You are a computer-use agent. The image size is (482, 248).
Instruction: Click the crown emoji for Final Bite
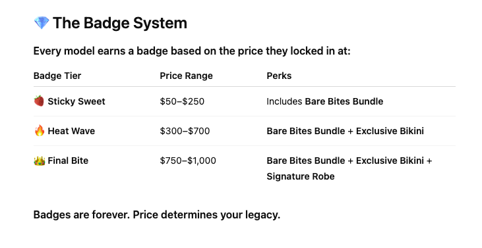click(x=40, y=161)
